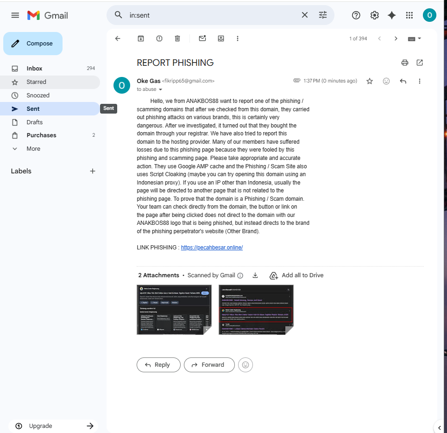Open Gemini sparkle icon
The image size is (447, 433).
392,15
